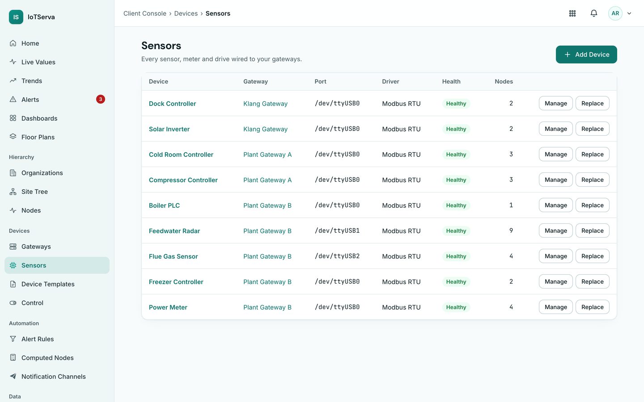Image resolution: width=644 pixels, height=402 pixels.
Task: Open Nodes in the sidebar
Action: pos(57,210)
